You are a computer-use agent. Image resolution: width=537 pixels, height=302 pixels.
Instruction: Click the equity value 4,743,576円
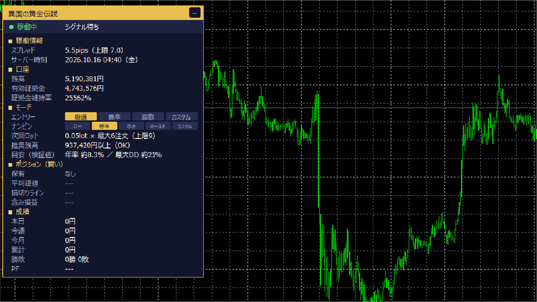click(x=84, y=89)
